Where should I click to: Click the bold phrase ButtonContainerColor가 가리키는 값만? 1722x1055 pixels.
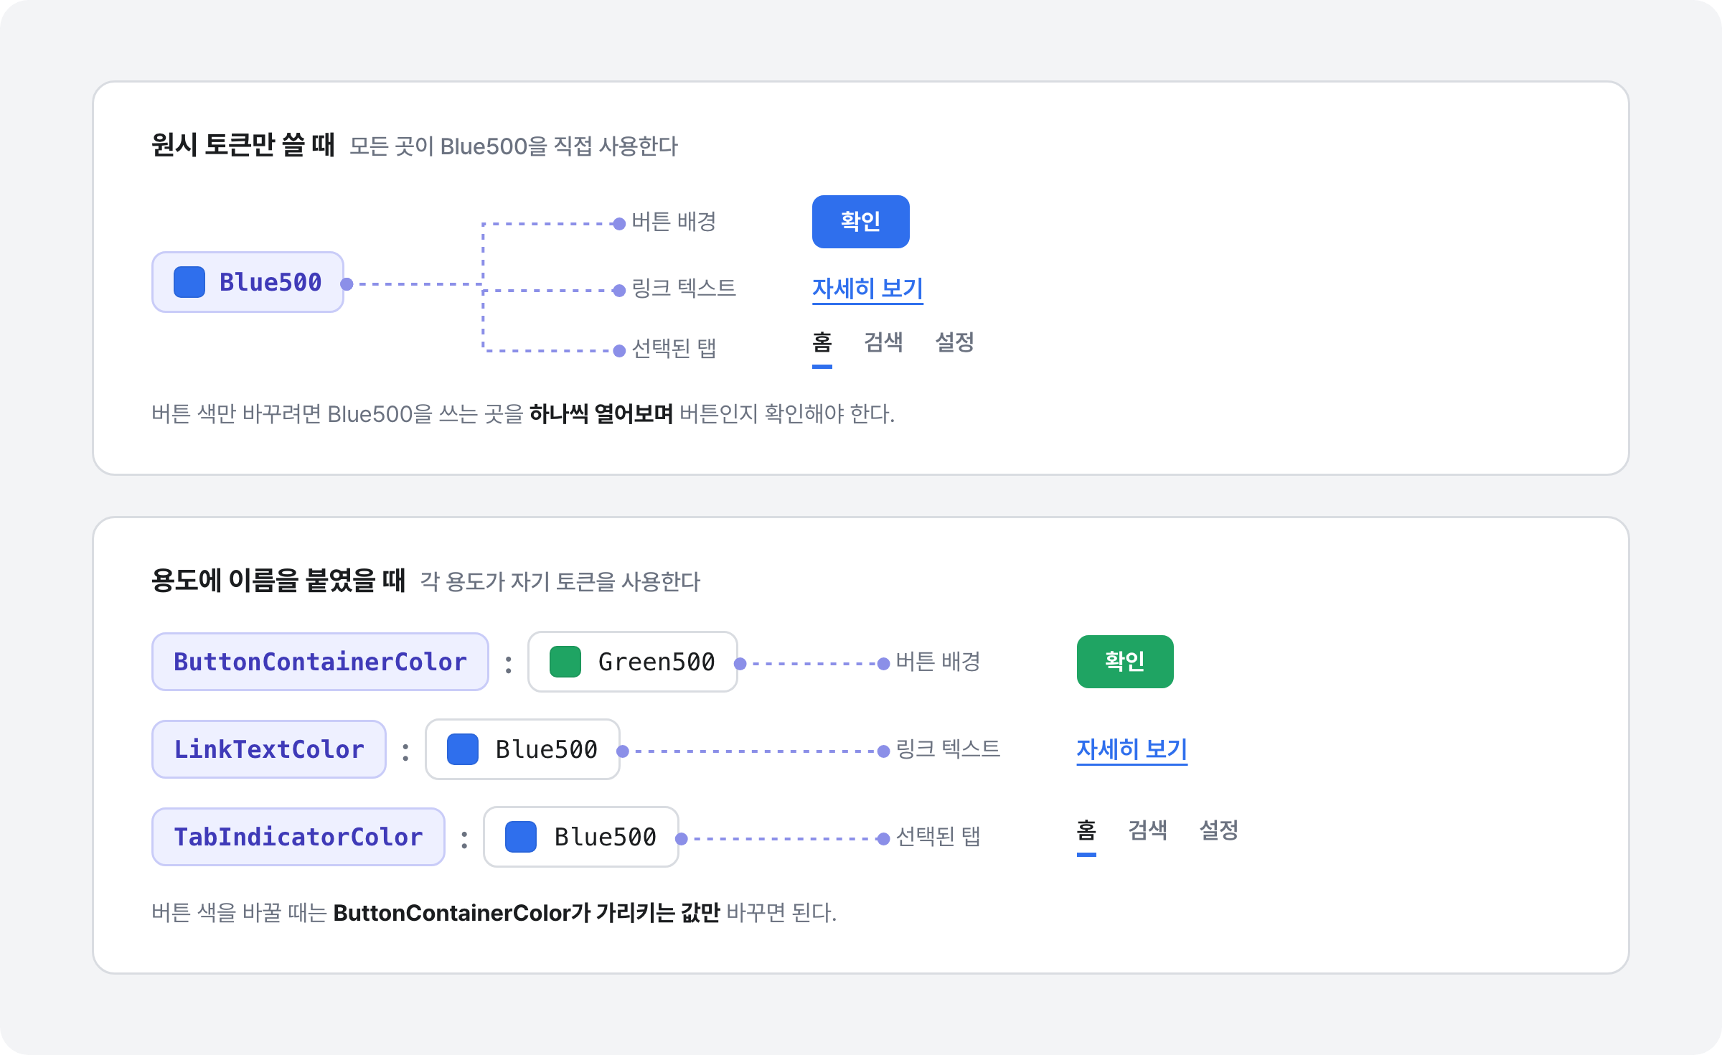(527, 913)
